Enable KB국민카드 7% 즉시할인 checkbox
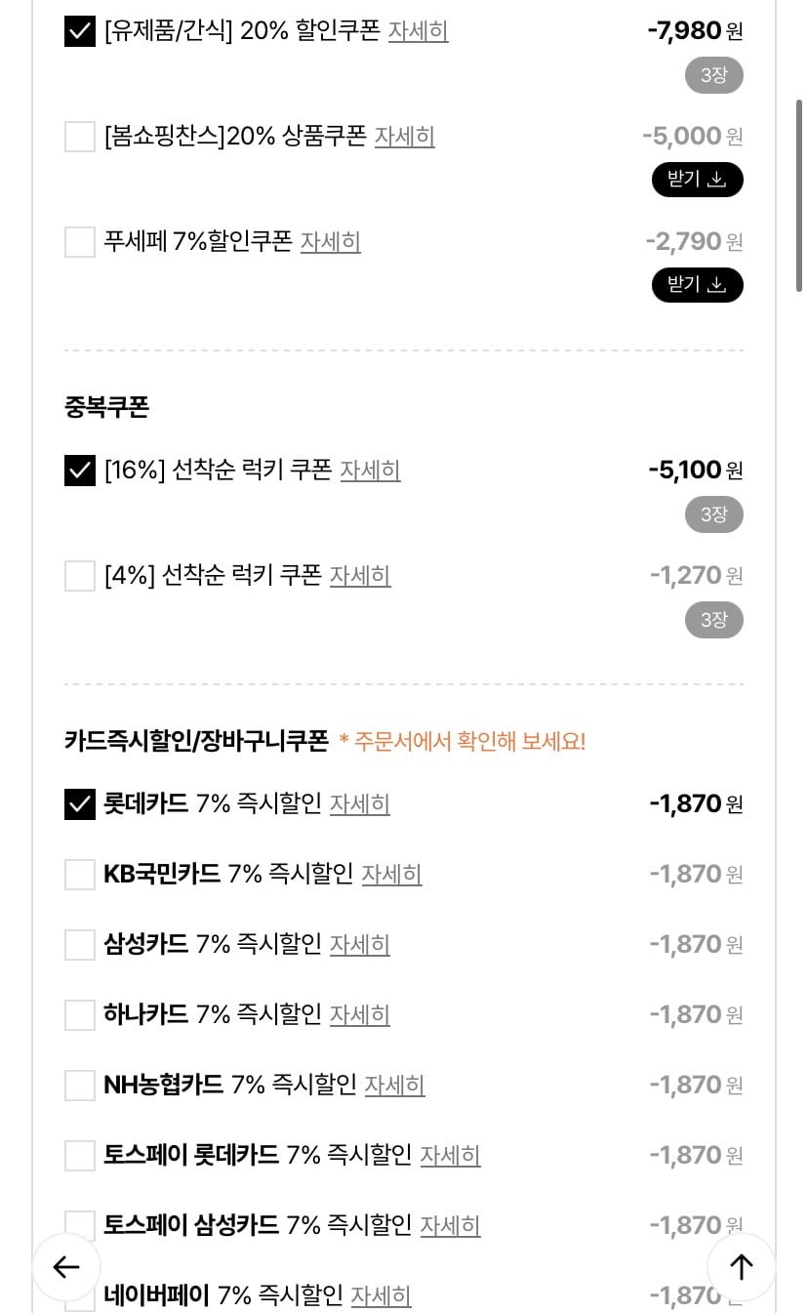 80,875
